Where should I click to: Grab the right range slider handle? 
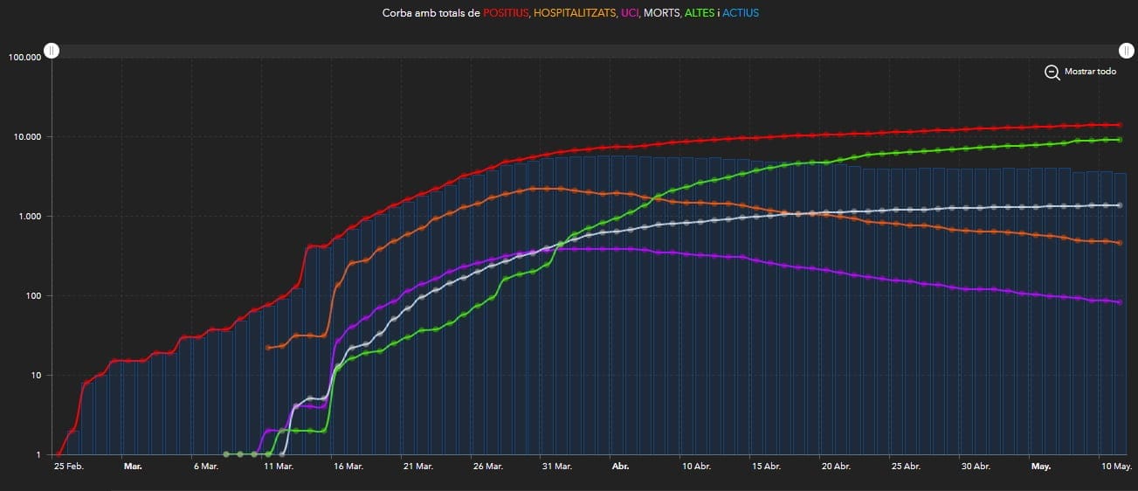[1128, 52]
